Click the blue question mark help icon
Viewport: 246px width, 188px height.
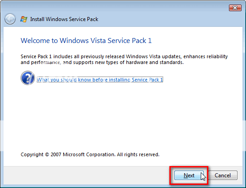[28, 78]
